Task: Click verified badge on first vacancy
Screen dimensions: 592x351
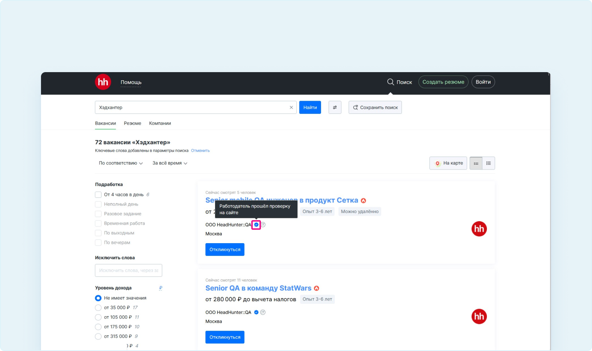Action: point(256,225)
